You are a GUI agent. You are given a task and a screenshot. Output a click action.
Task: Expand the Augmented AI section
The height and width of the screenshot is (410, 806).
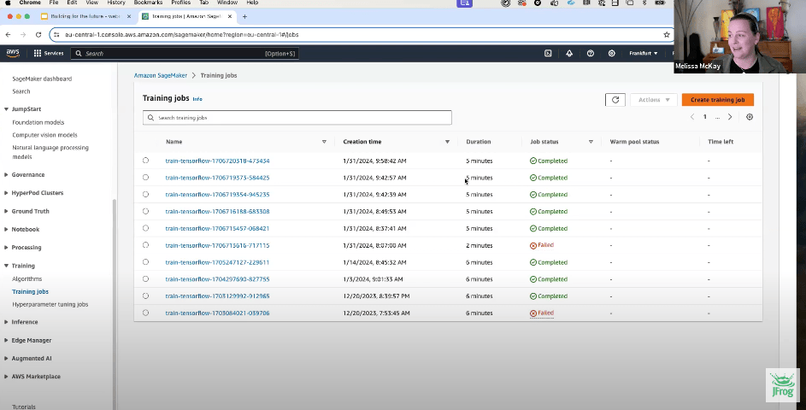click(6, 358)
